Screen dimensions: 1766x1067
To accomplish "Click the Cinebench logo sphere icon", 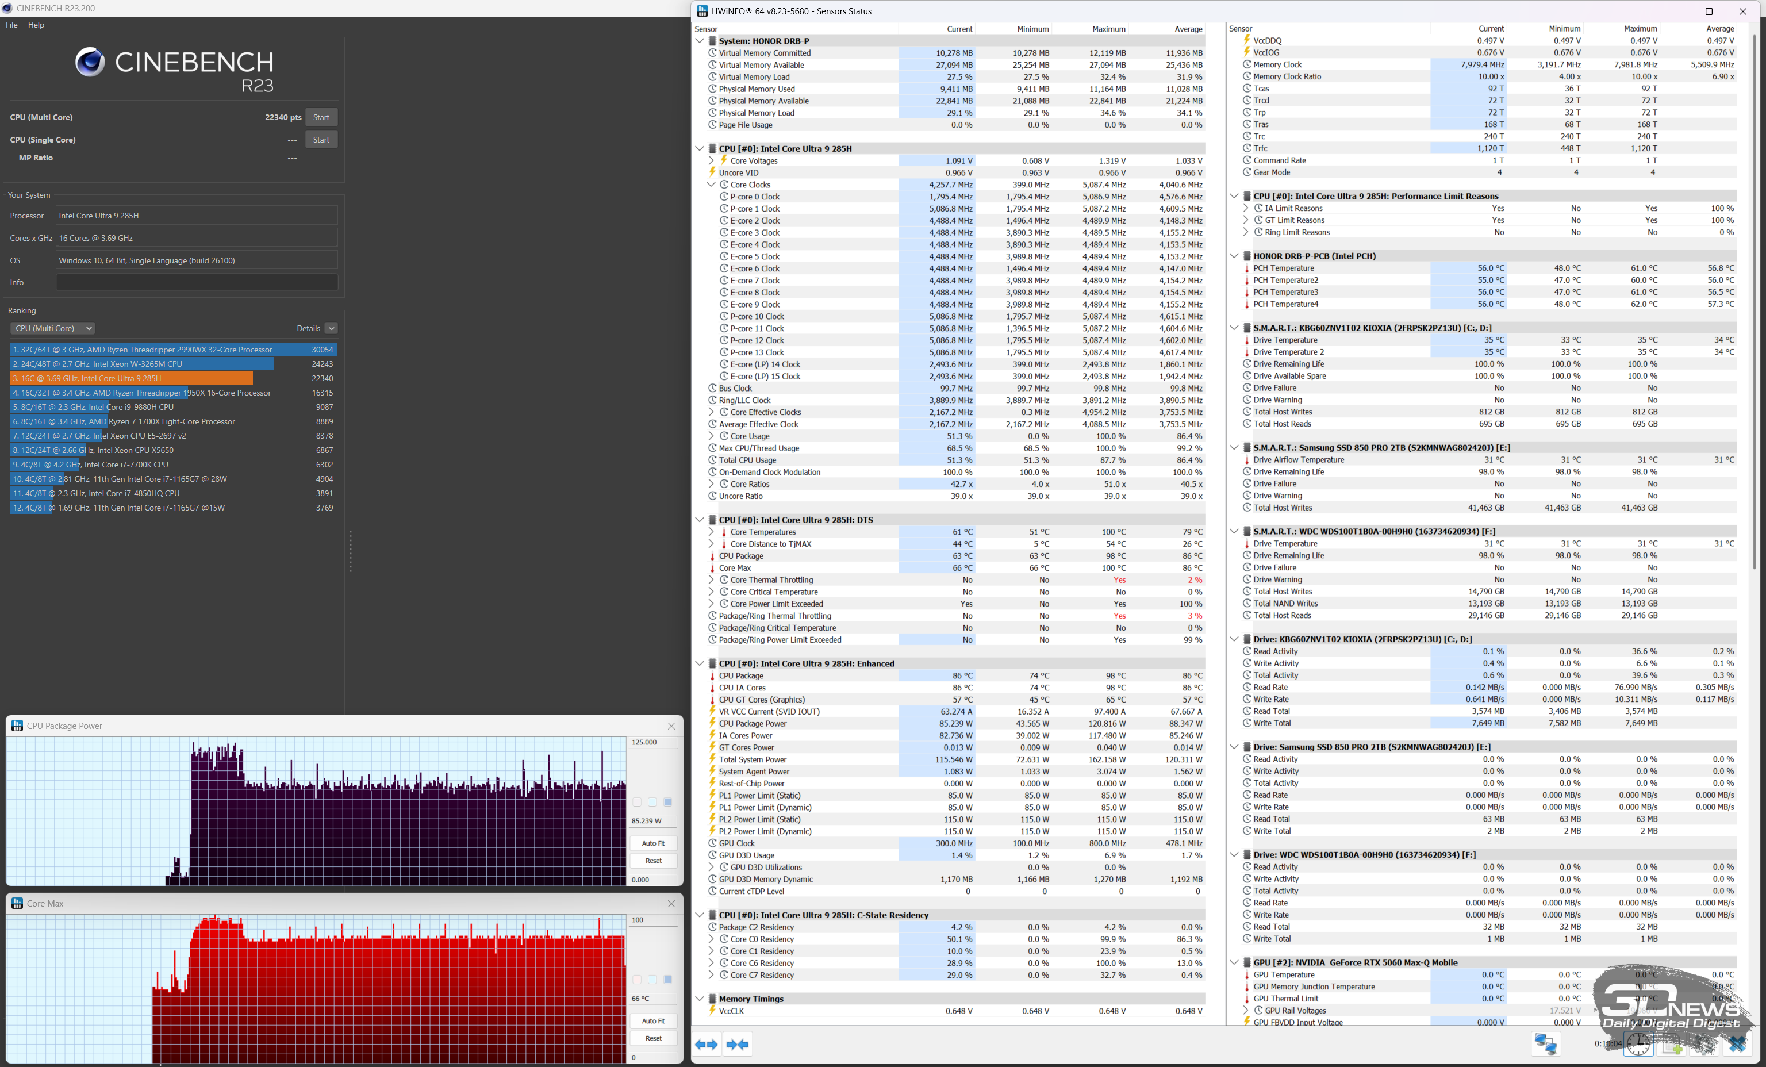I will click(x=90, y=62).
